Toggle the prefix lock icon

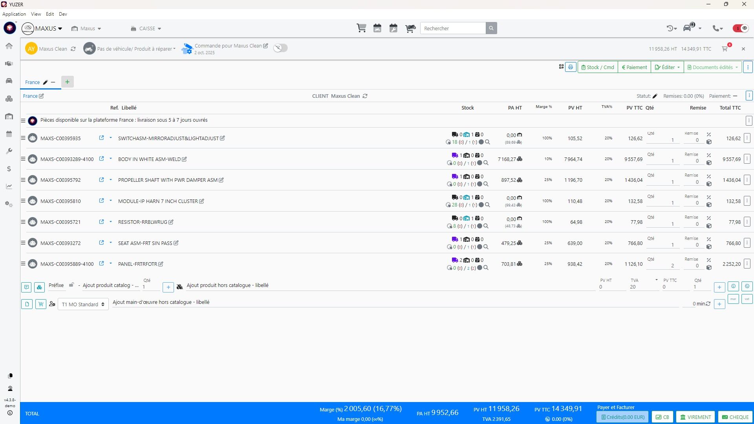pos(71,285)
